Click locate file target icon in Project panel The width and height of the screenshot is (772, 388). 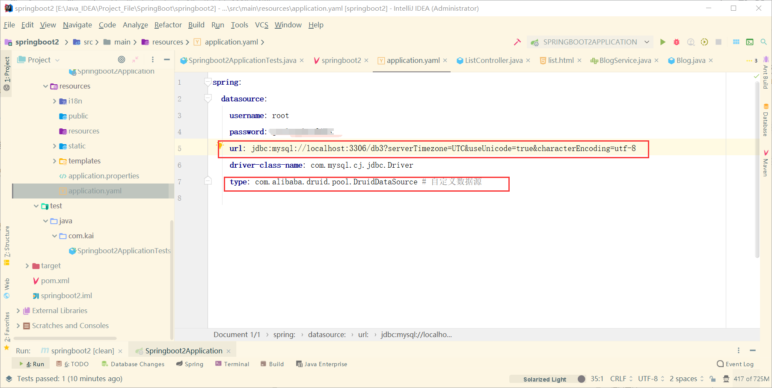(122, 59)
